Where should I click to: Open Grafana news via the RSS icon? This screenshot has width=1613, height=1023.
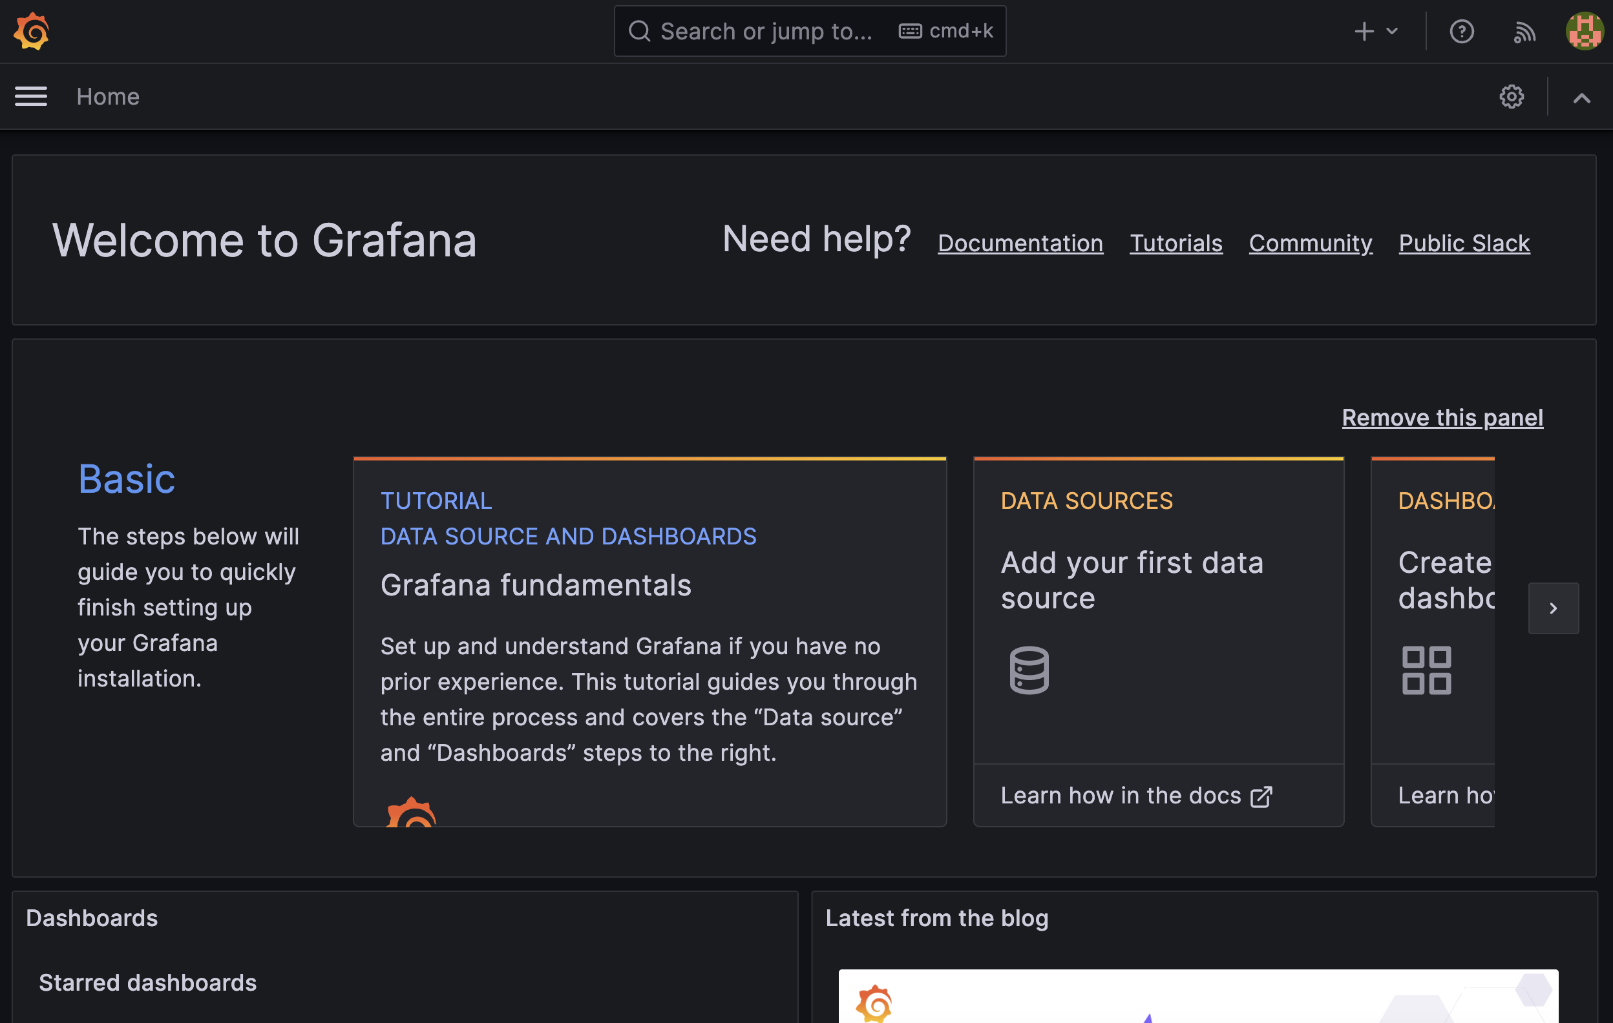point(1525,31)
